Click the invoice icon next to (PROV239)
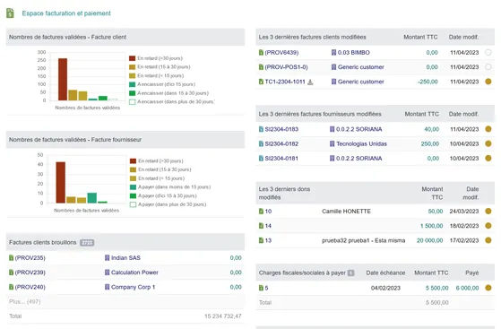Screen dimensions: 501x329 click(11, 273)
